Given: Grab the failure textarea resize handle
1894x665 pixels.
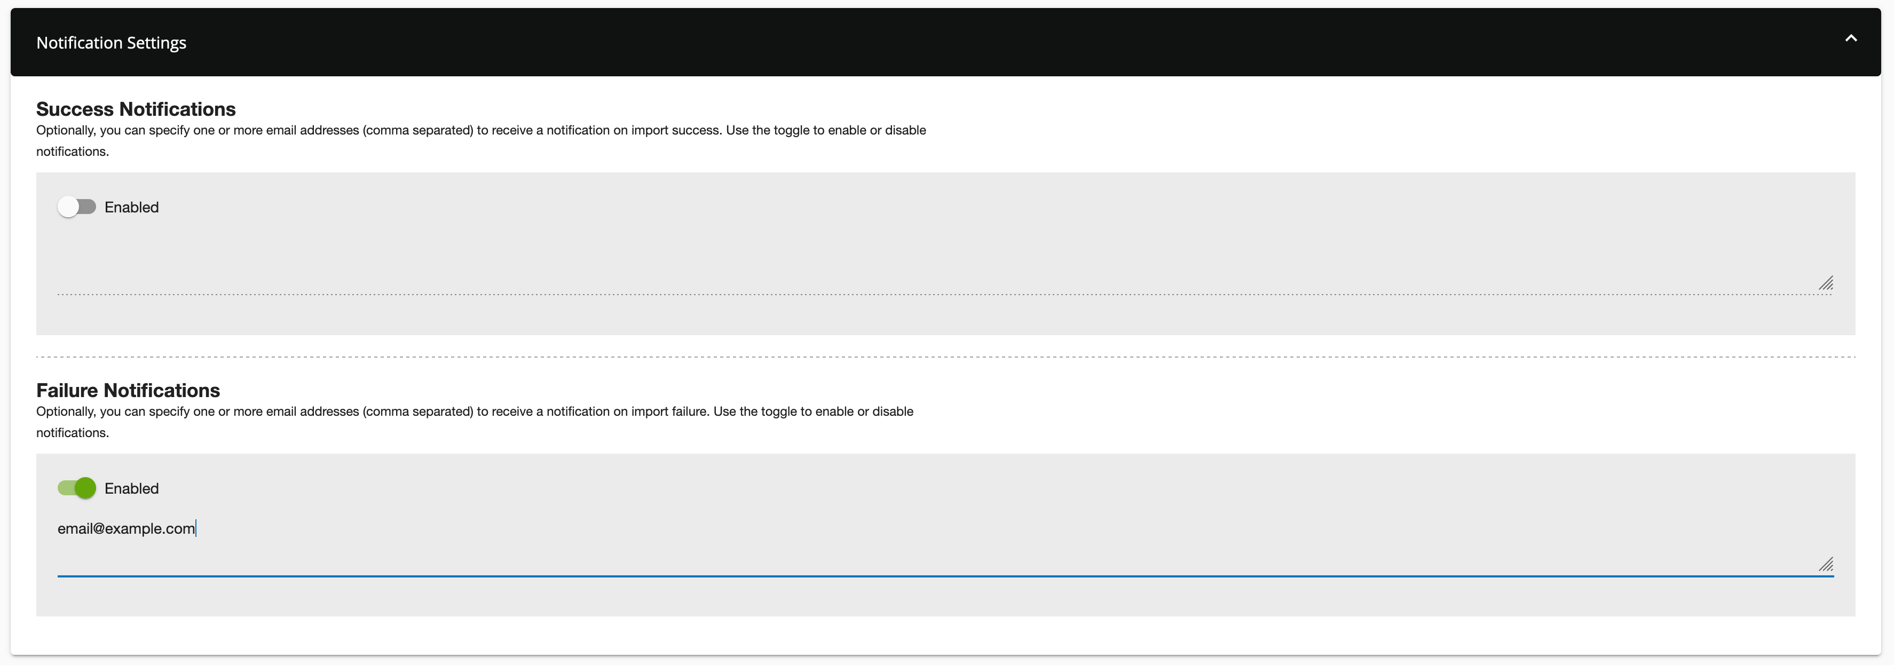Looking at the screenshot, I should click(1826, 564).
